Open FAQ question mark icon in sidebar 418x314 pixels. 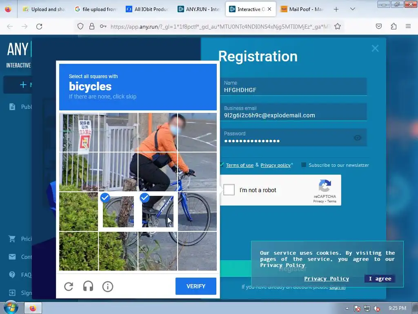pos(12,274)
